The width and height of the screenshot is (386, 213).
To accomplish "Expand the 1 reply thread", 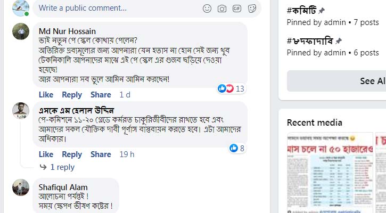I will pos(62,167).
